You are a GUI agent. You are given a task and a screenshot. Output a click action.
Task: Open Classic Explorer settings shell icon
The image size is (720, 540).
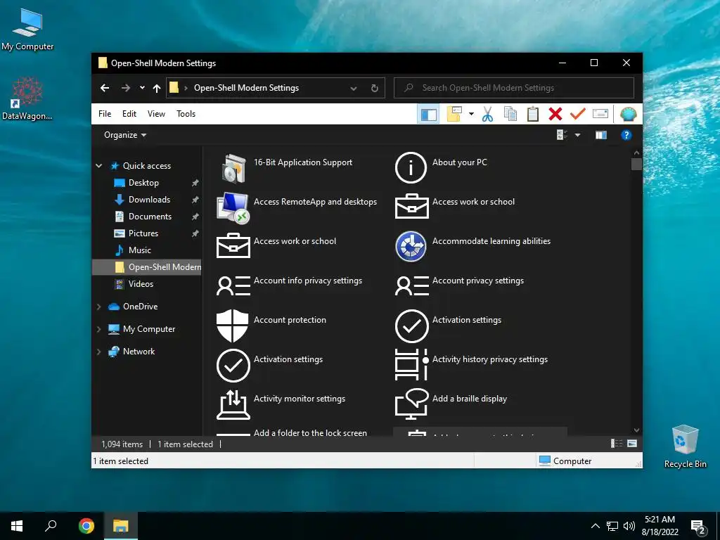point(628,114)
